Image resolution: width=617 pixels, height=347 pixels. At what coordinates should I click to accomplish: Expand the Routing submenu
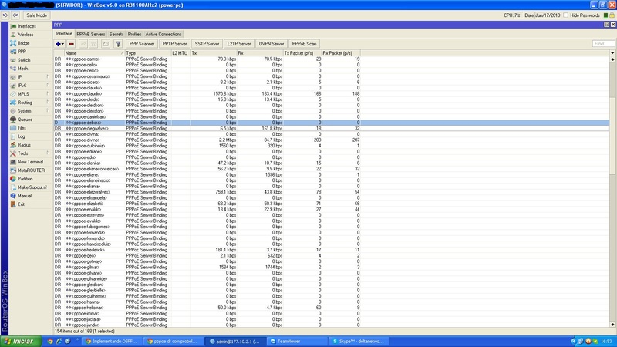pyautogui.click(x=48, y=103)
